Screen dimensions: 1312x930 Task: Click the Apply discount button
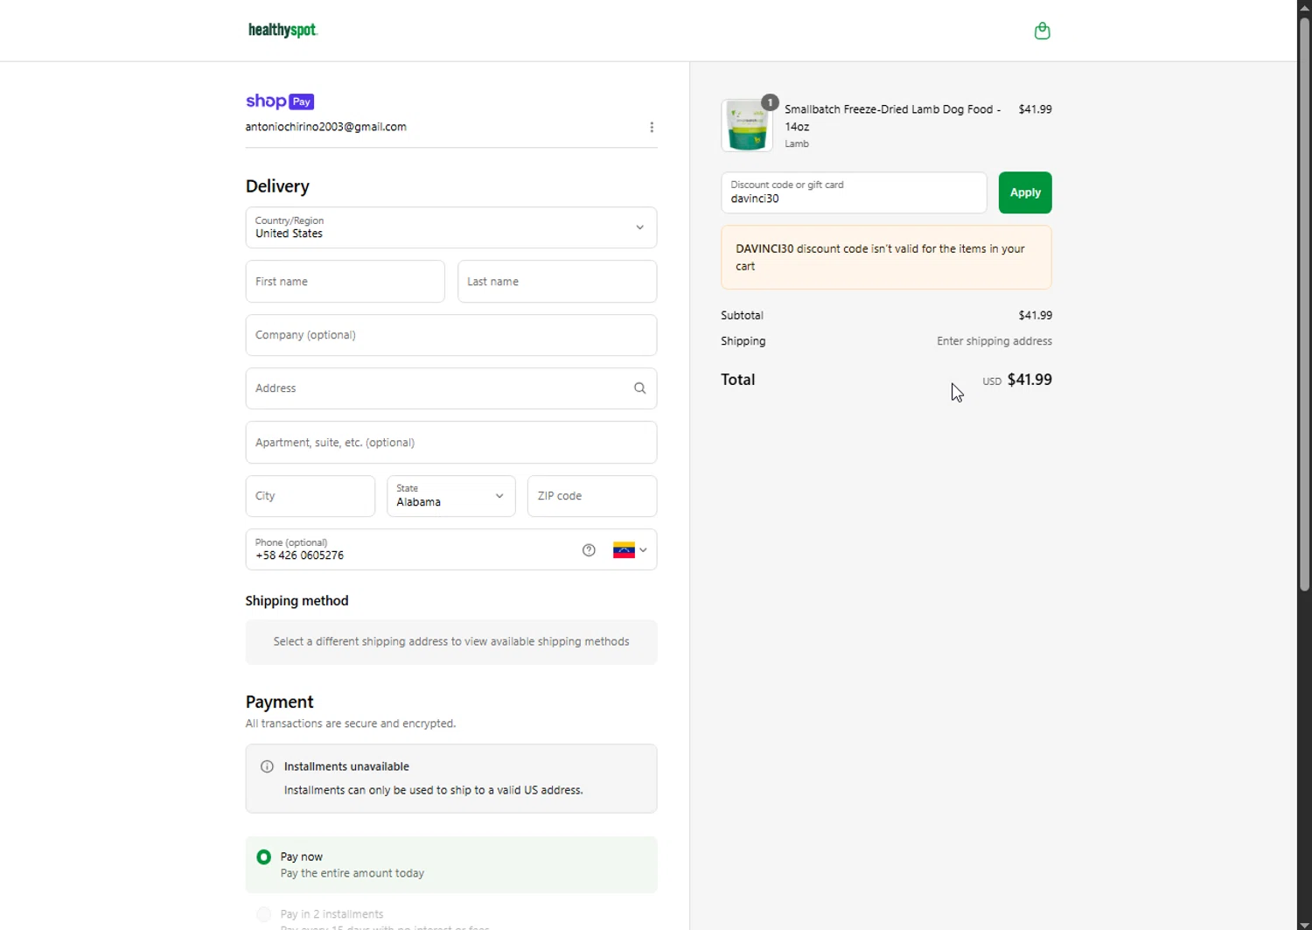coord(1025,192)
